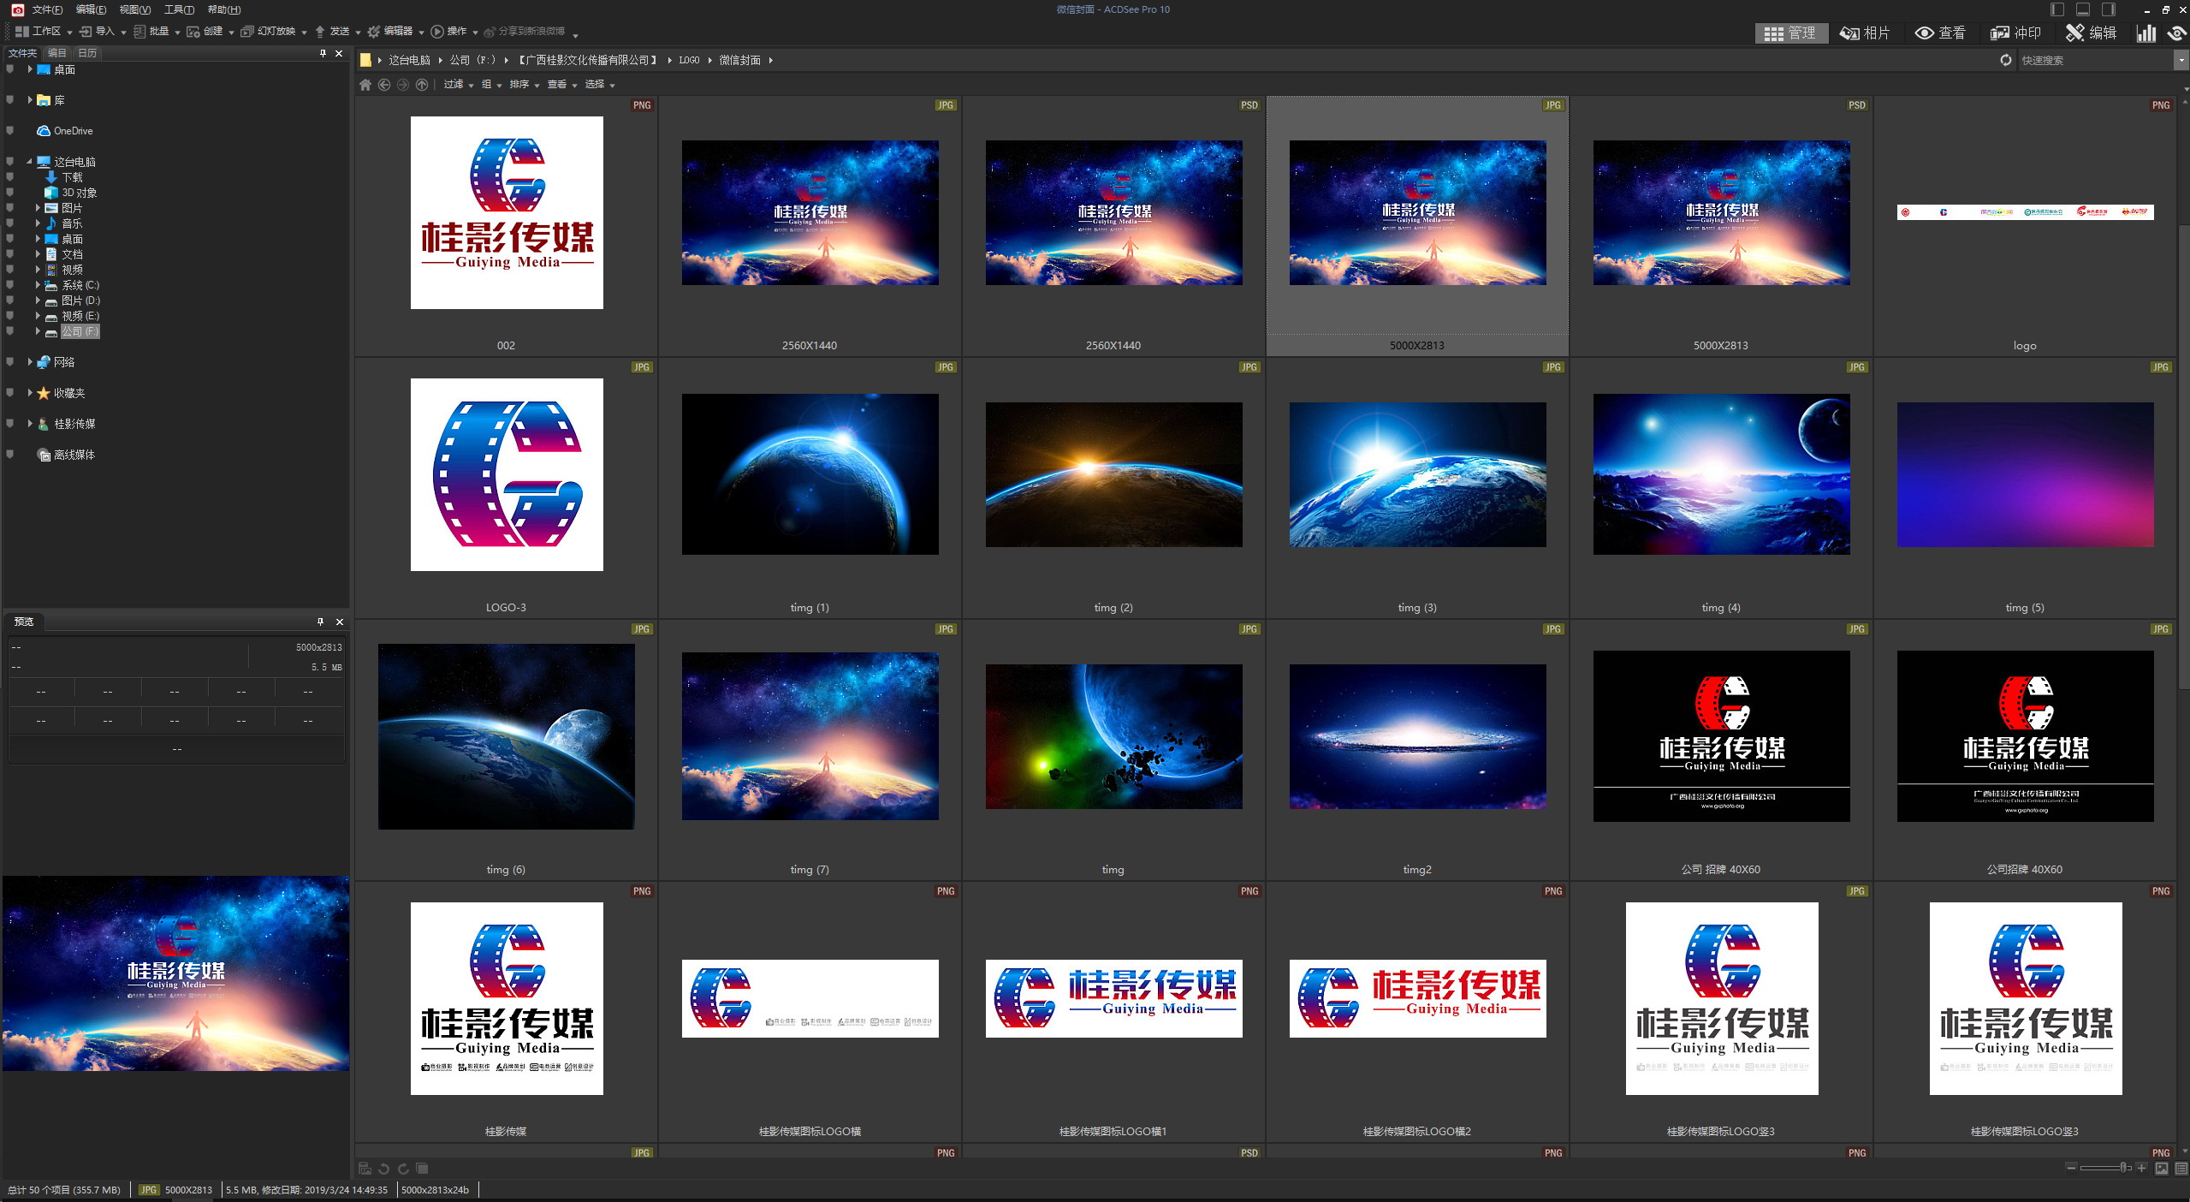Viewport: 2190px width, 1202px height.
Task: Switch to thumbnail view mode icon
Action: [2162, 1168]
